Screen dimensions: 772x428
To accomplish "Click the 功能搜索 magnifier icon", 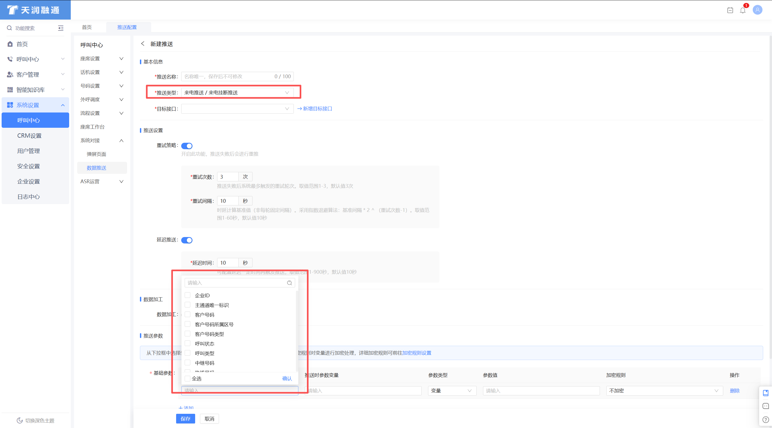I will tap(10, 28).
